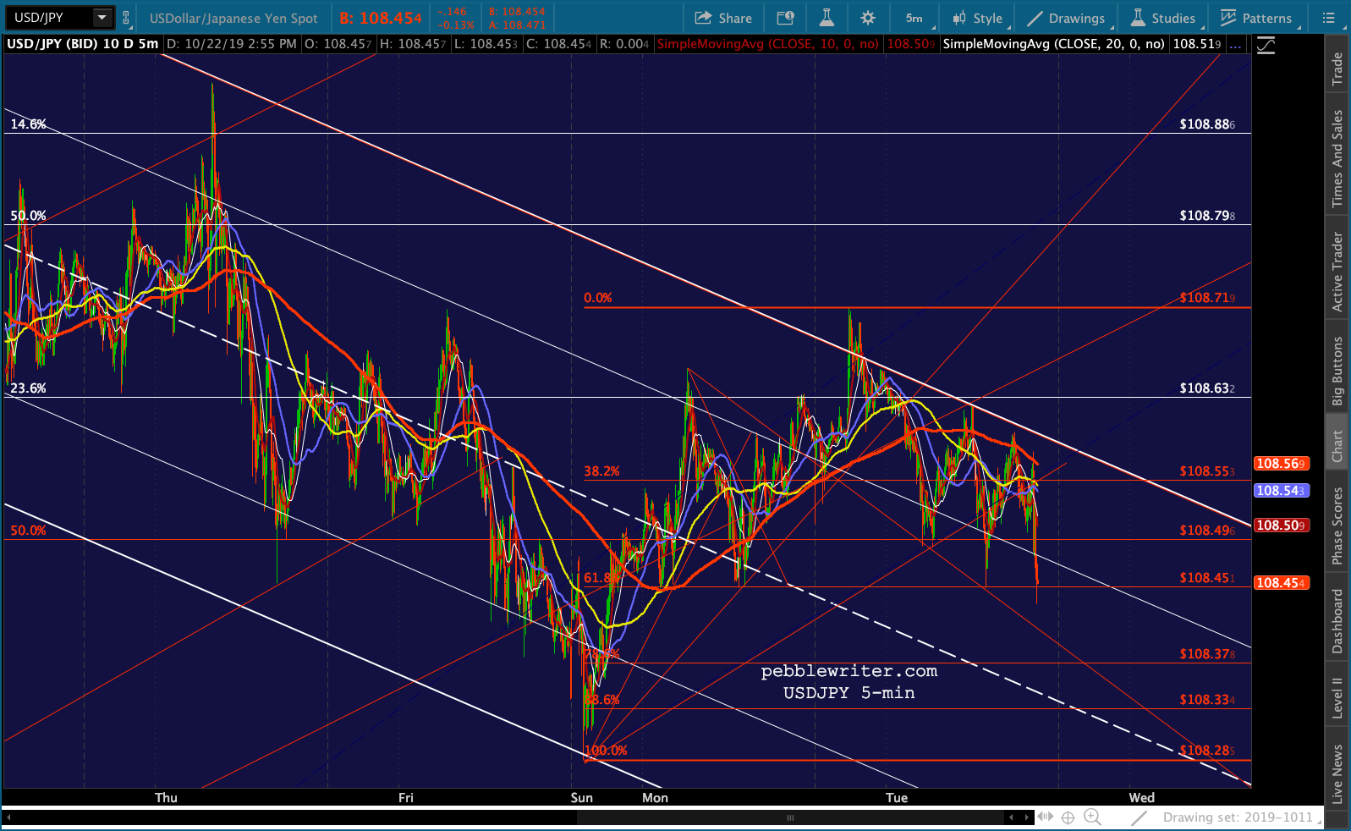Expand hidden studies with the ellipsis
This screenshot has width=1351, height=831.
[1236, 44]
